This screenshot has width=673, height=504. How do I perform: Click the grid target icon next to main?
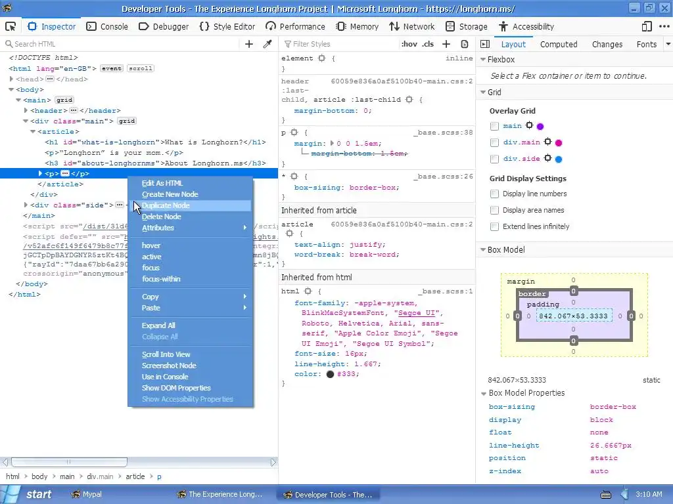pyautogui.click(x=529, y=125)
